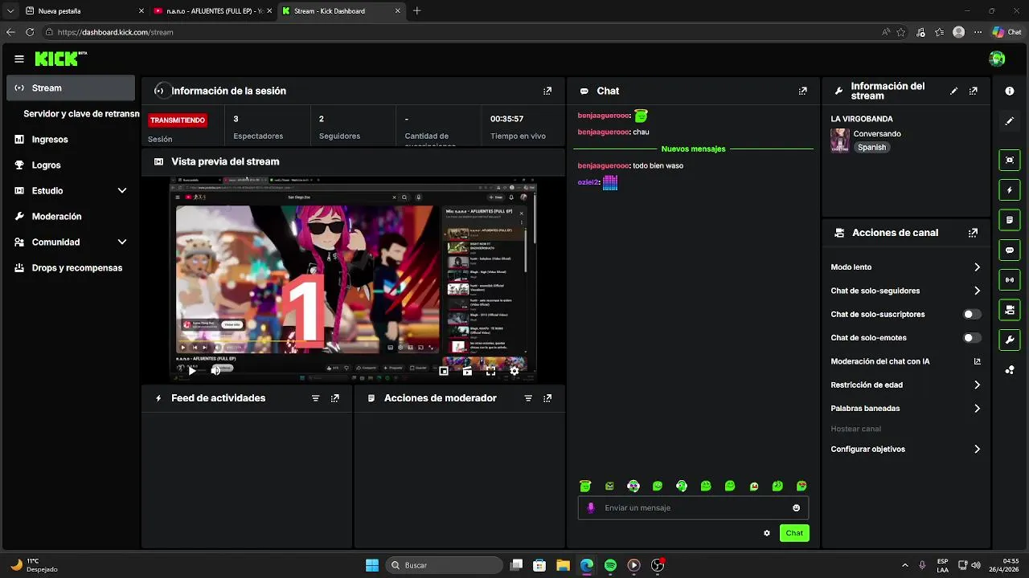1029x578 pixels.
Task: Click the three-circles icon in the right sidebar
Action: (x=1010, y=369)
